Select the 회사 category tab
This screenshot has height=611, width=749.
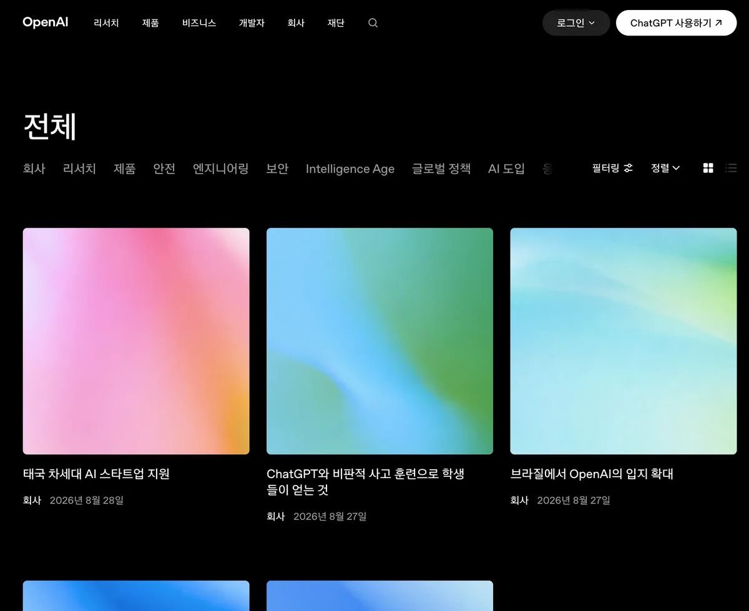[34, 169]
